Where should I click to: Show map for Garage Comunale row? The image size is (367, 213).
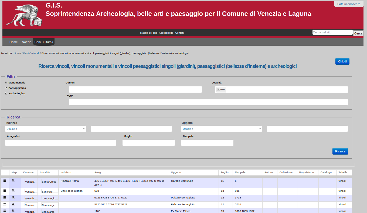[13, 181]
